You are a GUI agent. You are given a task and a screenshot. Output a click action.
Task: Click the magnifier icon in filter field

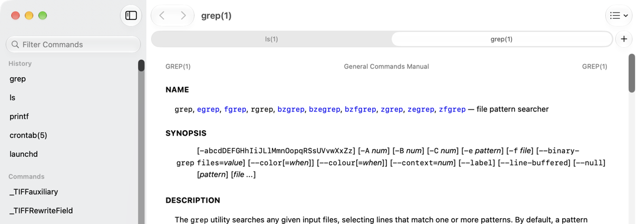coord(15,44)
